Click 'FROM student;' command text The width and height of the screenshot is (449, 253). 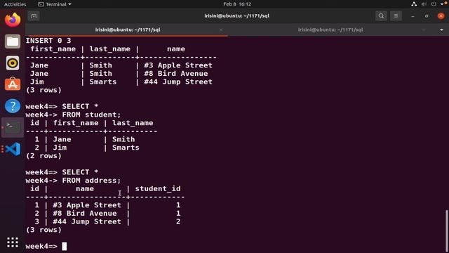tap(91, 115)
